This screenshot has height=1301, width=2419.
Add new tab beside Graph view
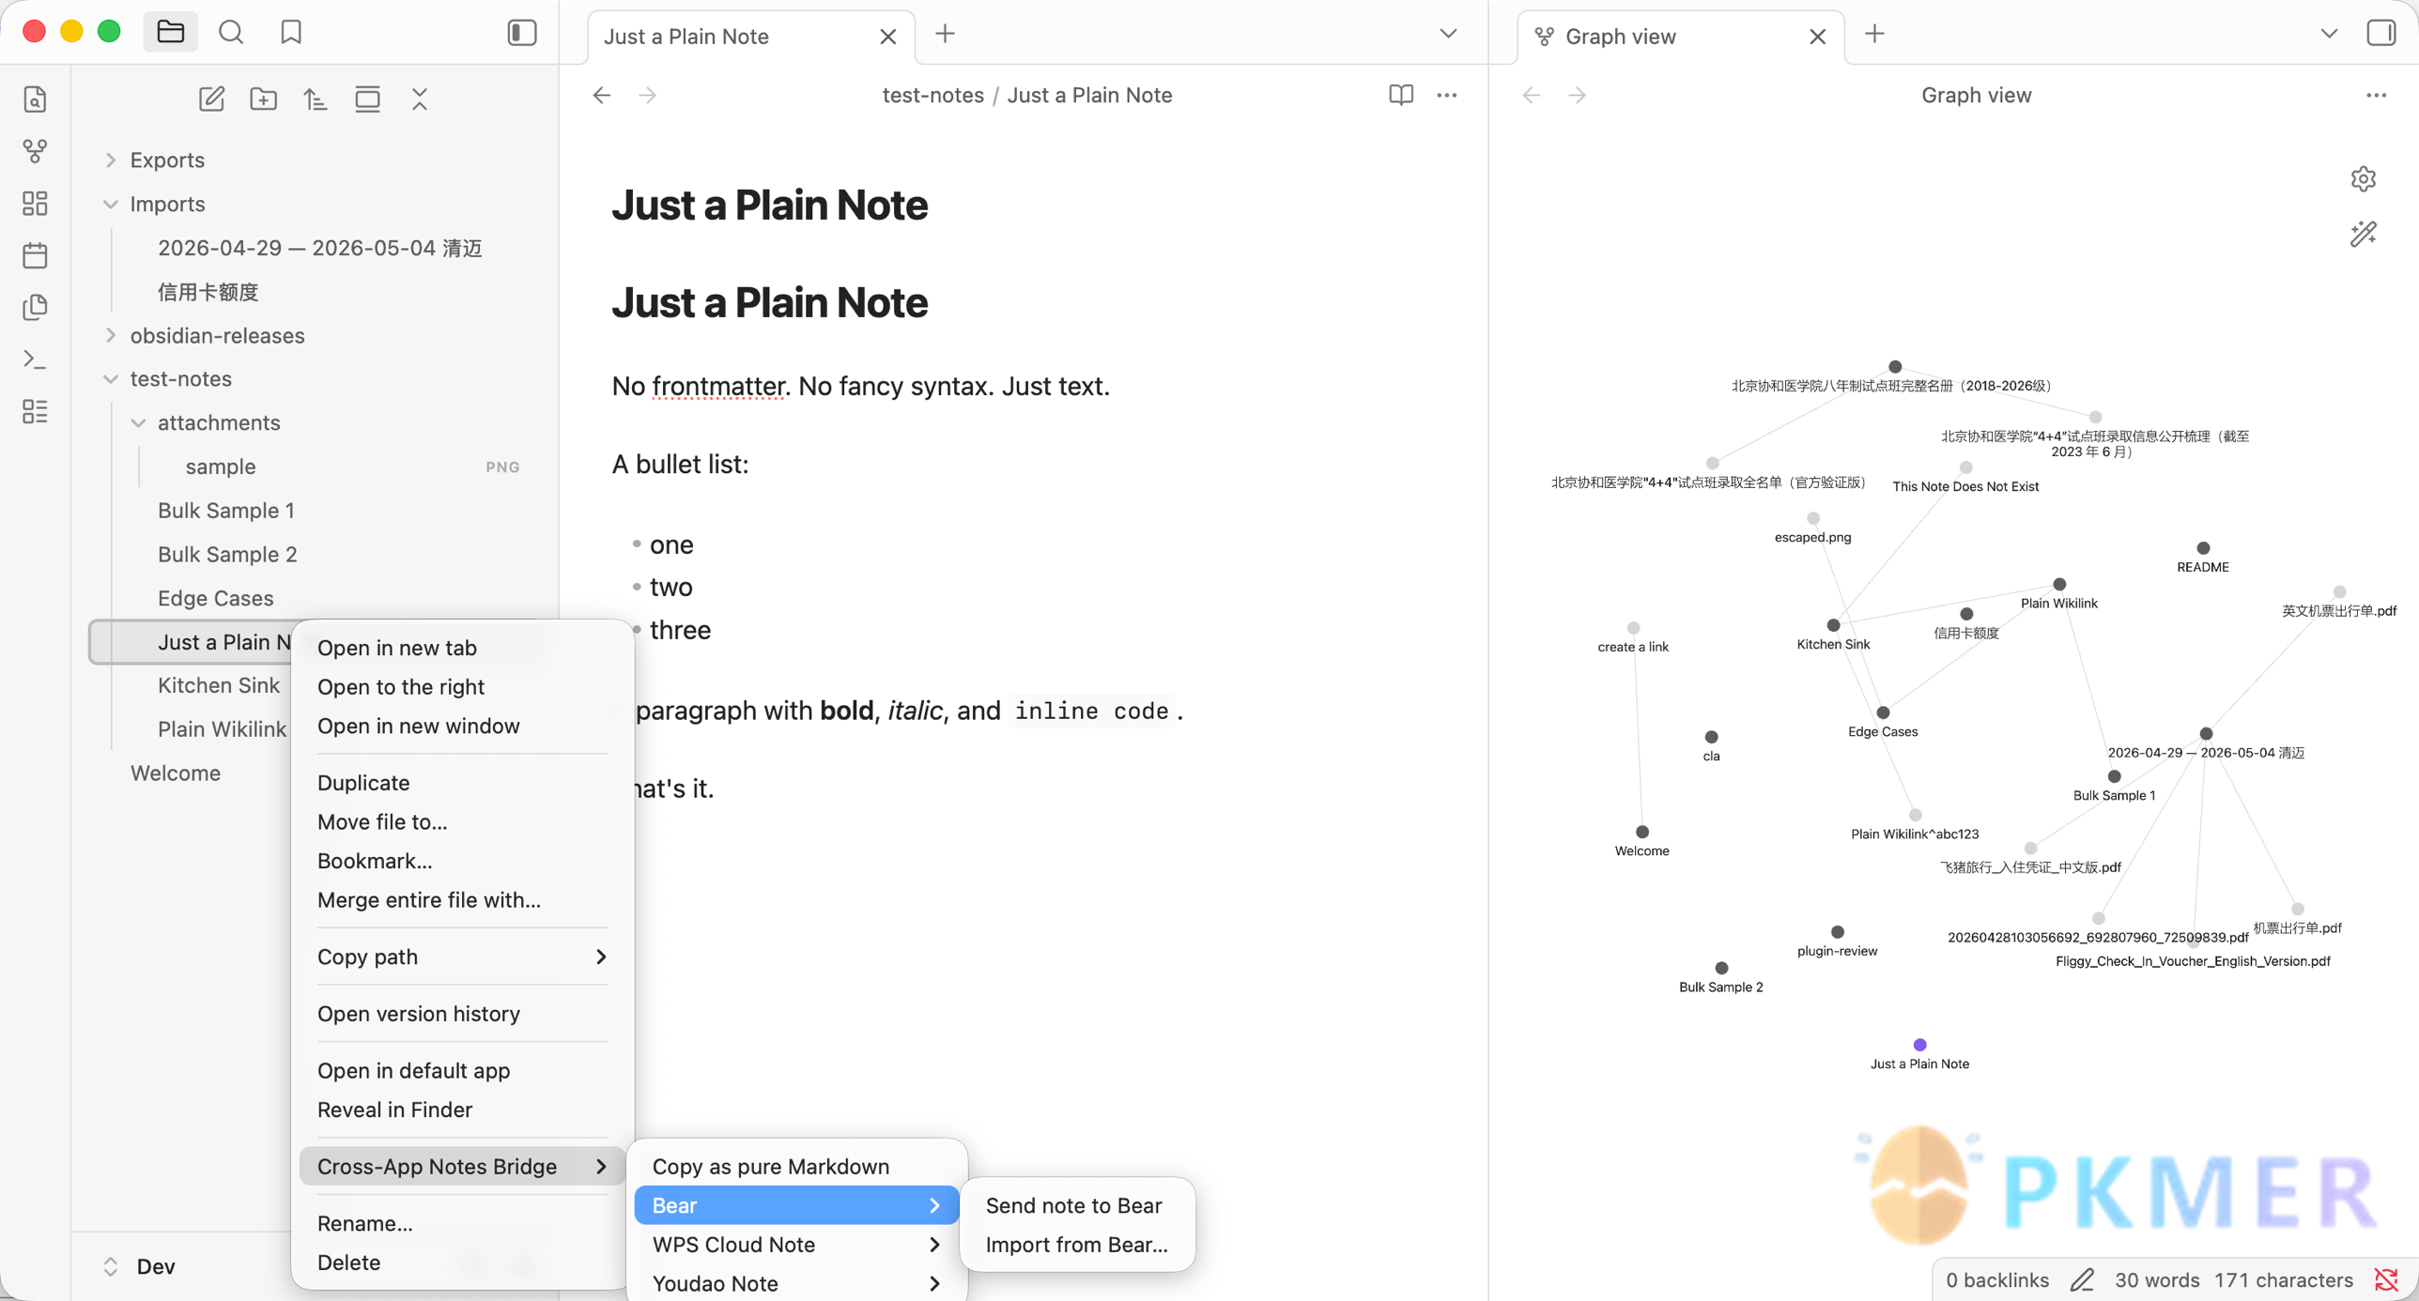point(1875,34)
